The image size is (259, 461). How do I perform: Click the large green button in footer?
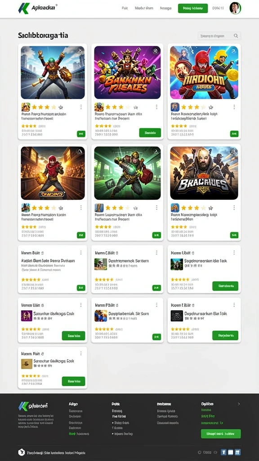click(x=221, y=434)
